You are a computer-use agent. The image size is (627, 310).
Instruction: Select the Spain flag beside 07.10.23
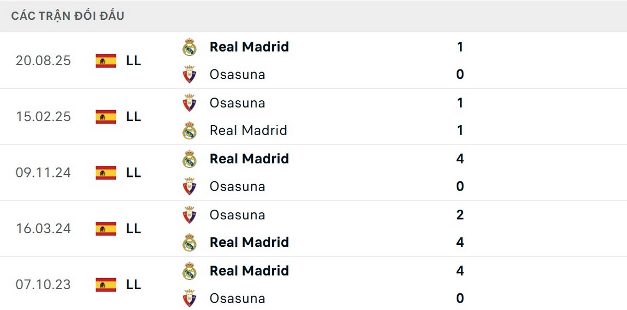pyautogui.click(x=106, y=285)
